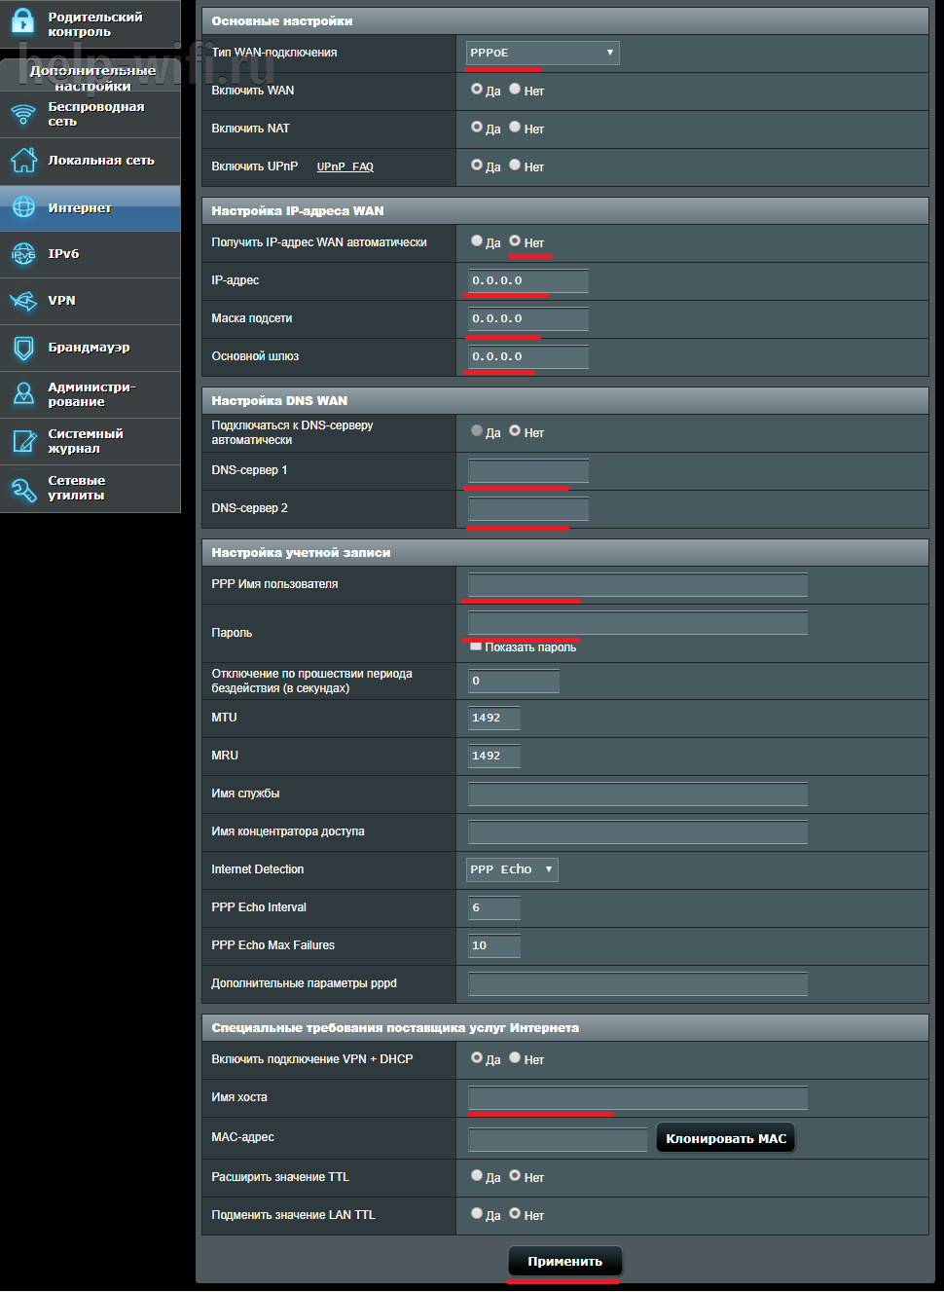The image size is (944, 1292).
Task: Open the Firewall shield icon
Action: [23, 348]
